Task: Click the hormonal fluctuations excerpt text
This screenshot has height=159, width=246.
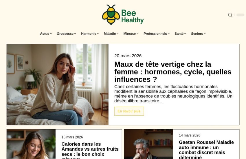Action: (x=173, y=94)
